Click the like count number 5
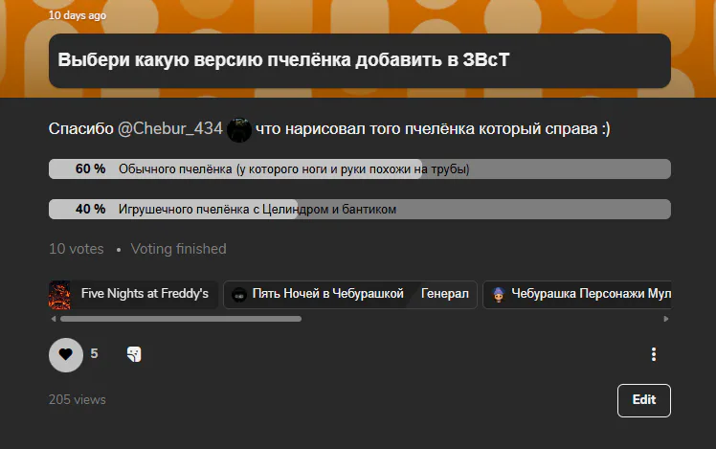The width and height of the screenshot is (716, 449). 94,353
